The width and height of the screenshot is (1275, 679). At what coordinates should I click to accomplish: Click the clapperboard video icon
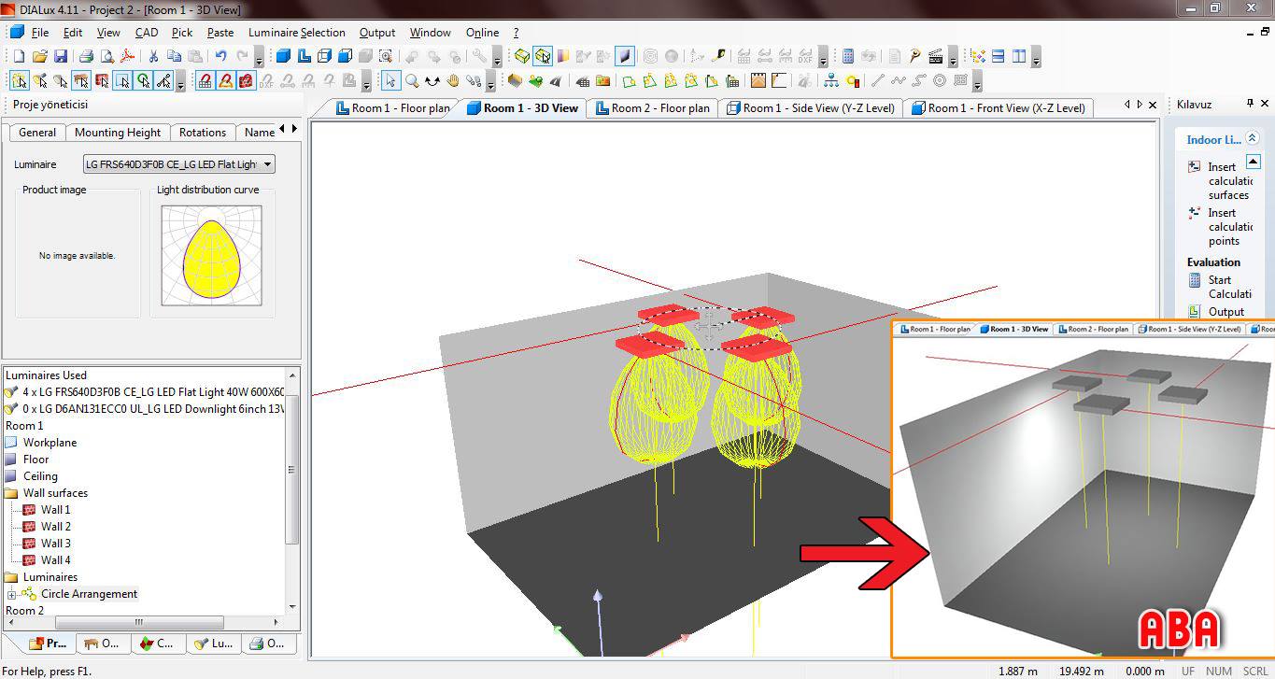[935, 57]
